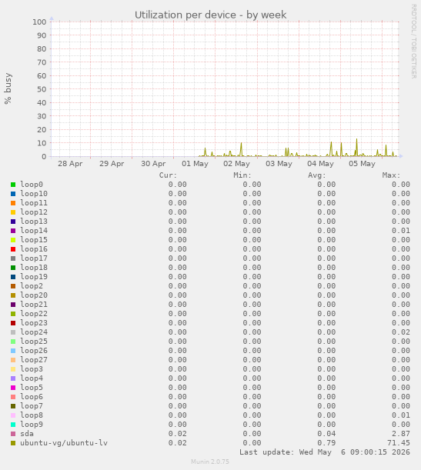This screenshot has width=421, height=470.
Task: Click the loop17 legend label
Action: [34, 258]
